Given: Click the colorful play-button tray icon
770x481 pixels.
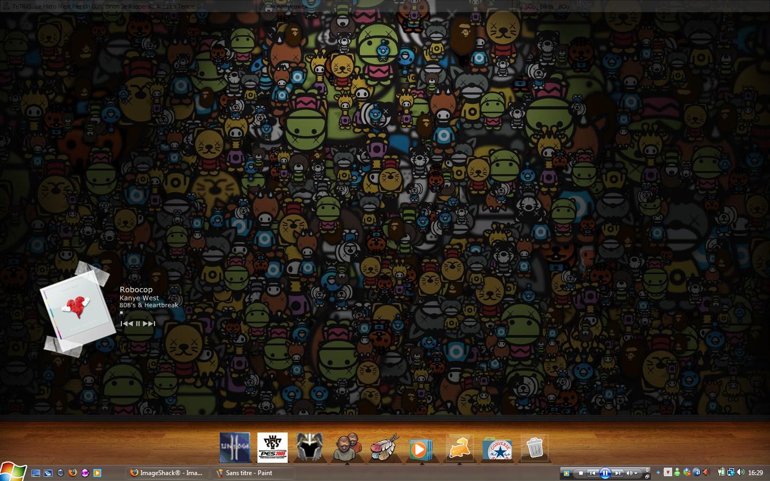Looking at the screenshot, I should 687,472.
